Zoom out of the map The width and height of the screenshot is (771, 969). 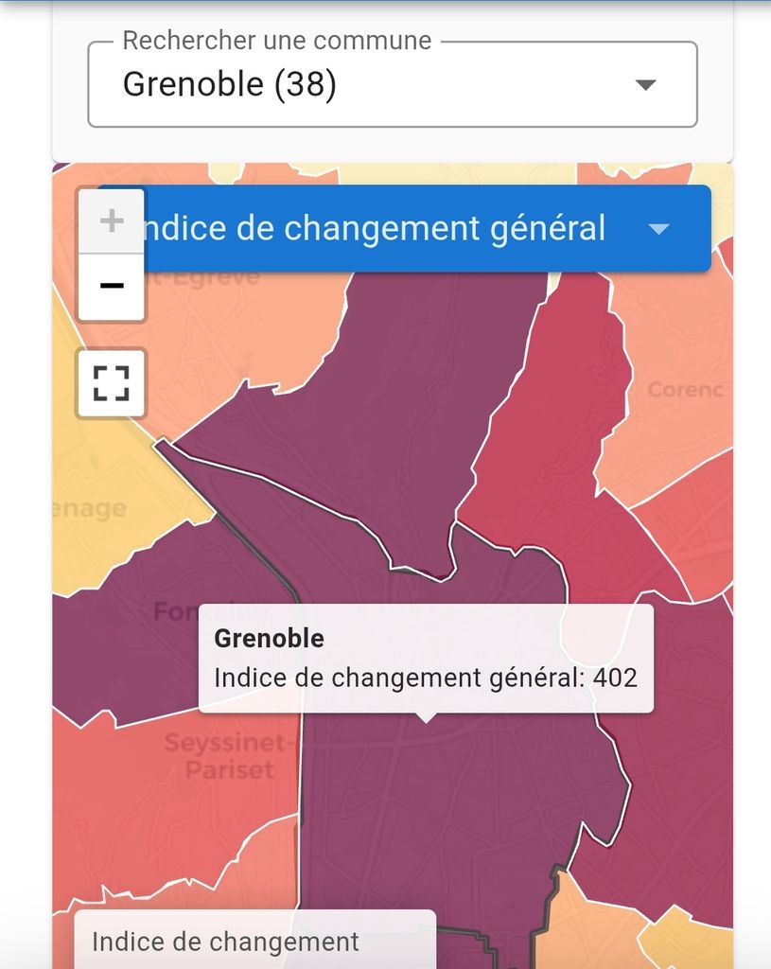[112, 286]
